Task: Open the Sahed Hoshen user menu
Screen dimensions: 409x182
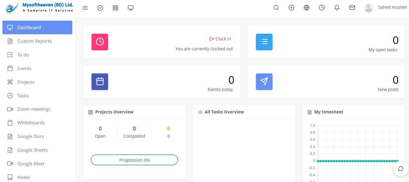Action: (x=386, y=8)
